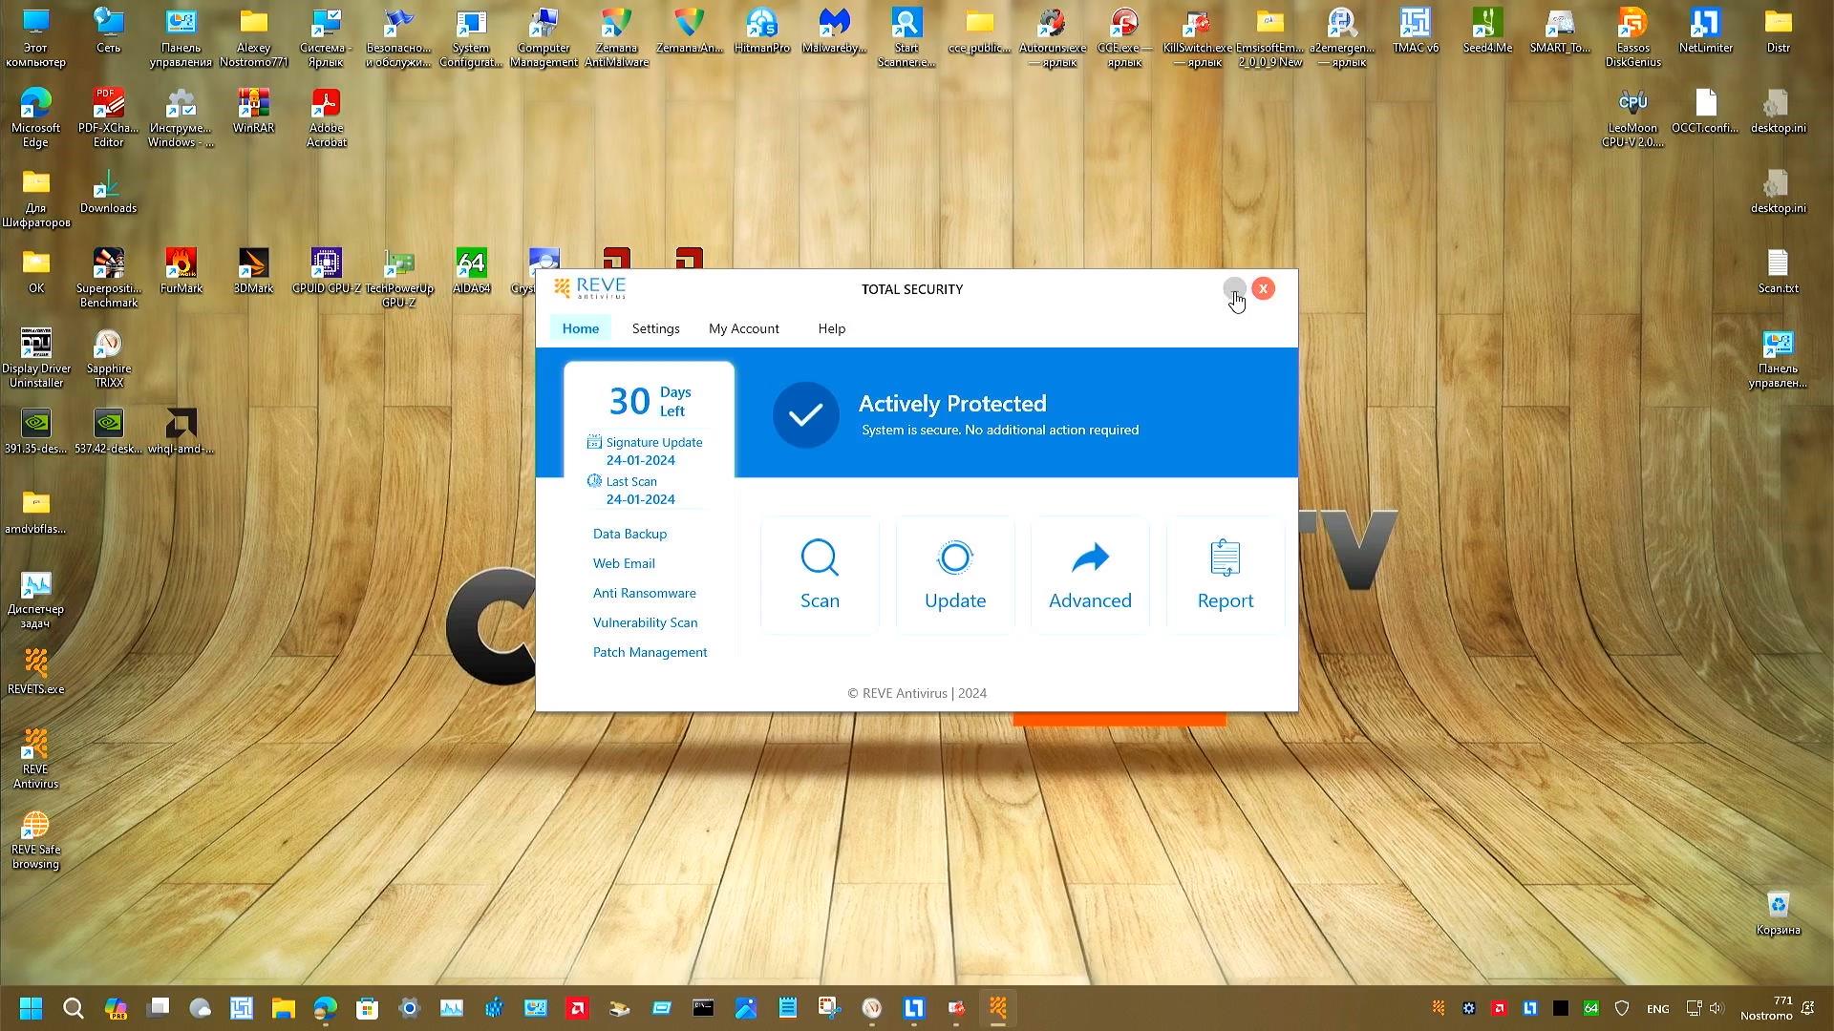Screen dimensions: 1834x1031
Task: Open the REVE tray icon
Action: (x=1438, y=1008)
